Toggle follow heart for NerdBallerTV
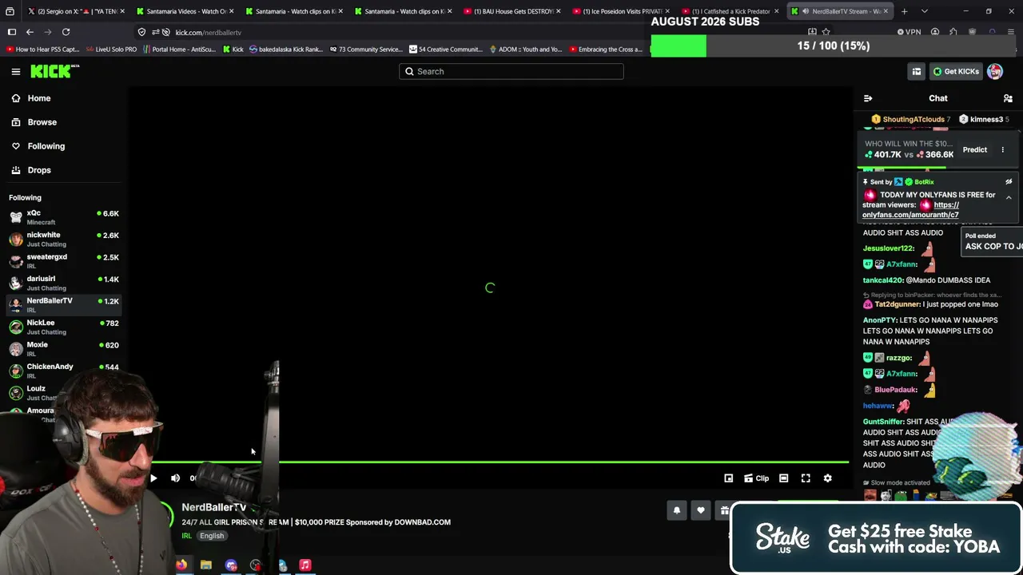 (701, 510)
